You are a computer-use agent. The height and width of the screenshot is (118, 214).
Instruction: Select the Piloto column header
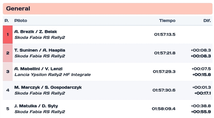[21, 21]
